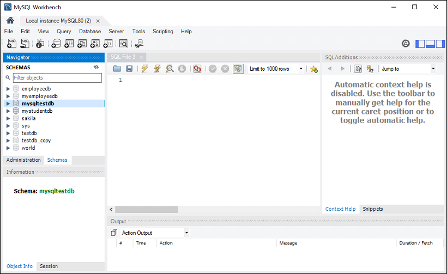Get help for current caret position
The height and width of the screenshot is (274, 447).
pos(358,69)
